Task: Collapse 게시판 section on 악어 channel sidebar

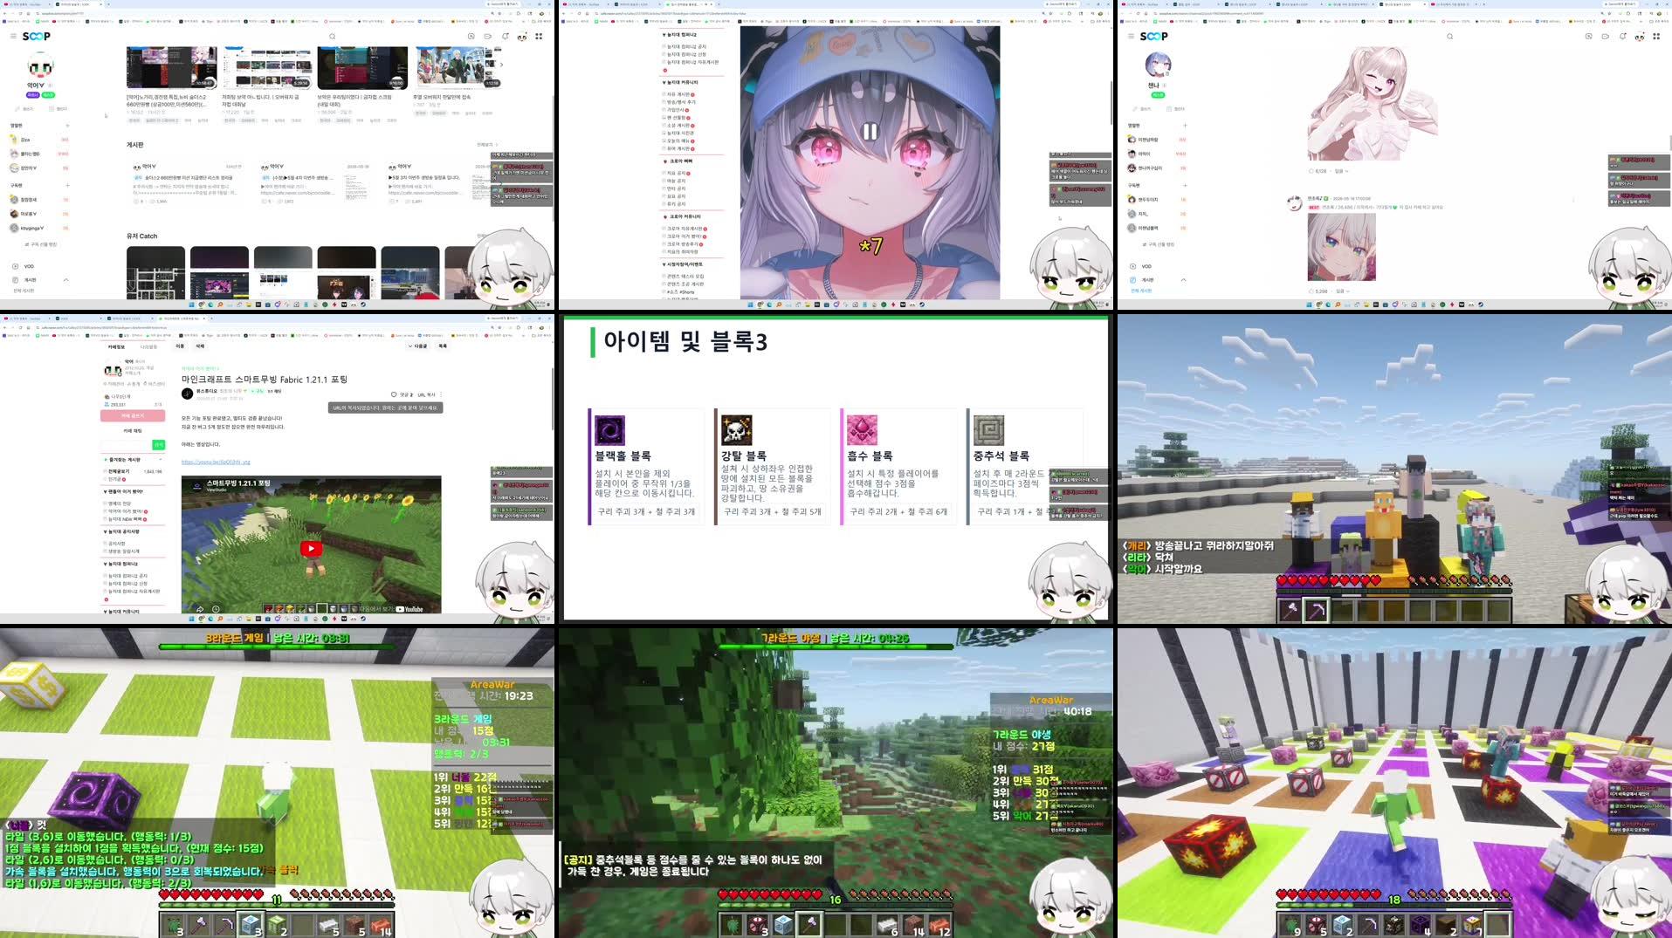Action: click(65, 280)
